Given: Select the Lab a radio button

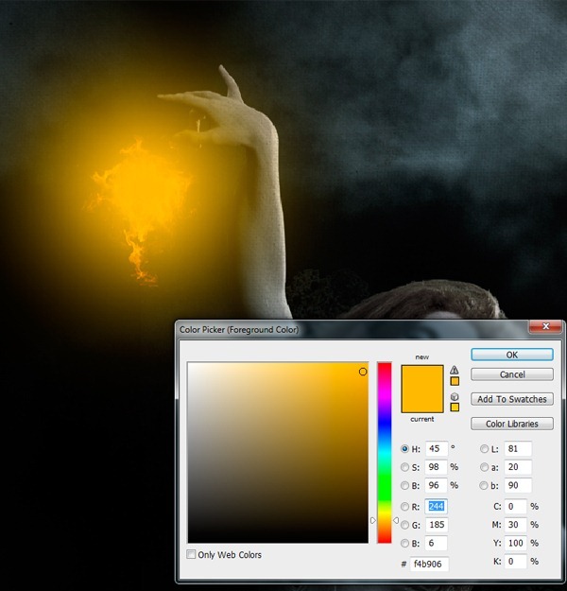Looking at the screenshot, I should [x=484, y=467].
